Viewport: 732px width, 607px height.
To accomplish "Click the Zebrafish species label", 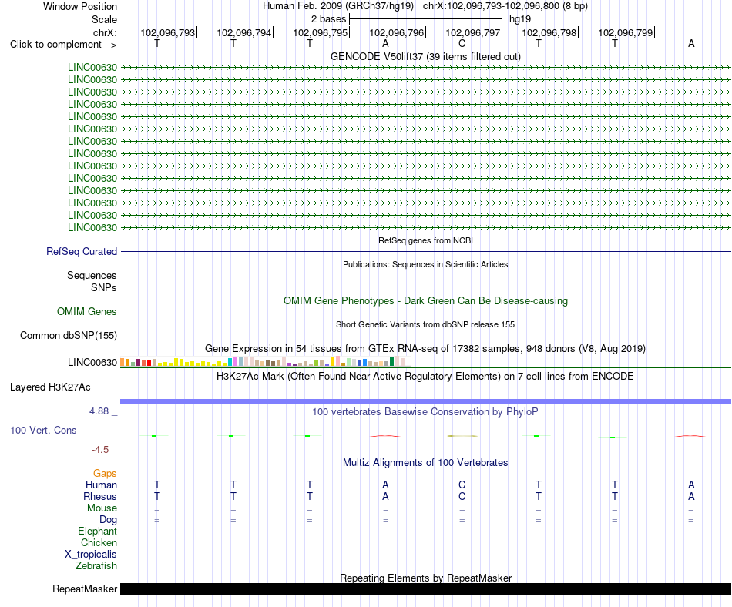I will (x=96, y=566).
